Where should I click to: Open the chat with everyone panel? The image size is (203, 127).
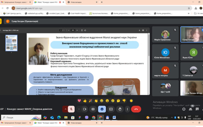click(x=197, y=109)
